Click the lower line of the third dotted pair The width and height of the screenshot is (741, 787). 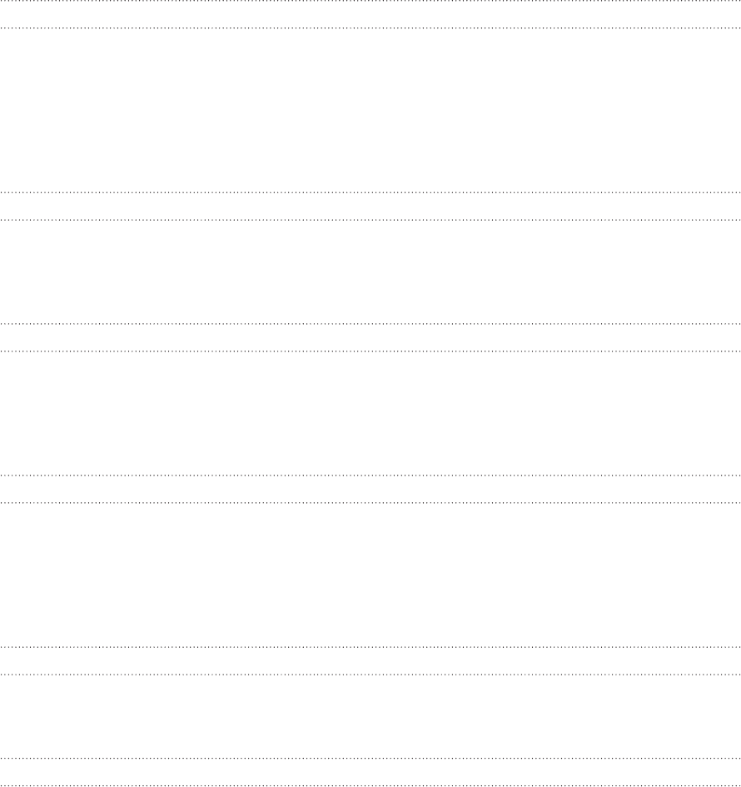pyautogui.click(x=370, y=351)
